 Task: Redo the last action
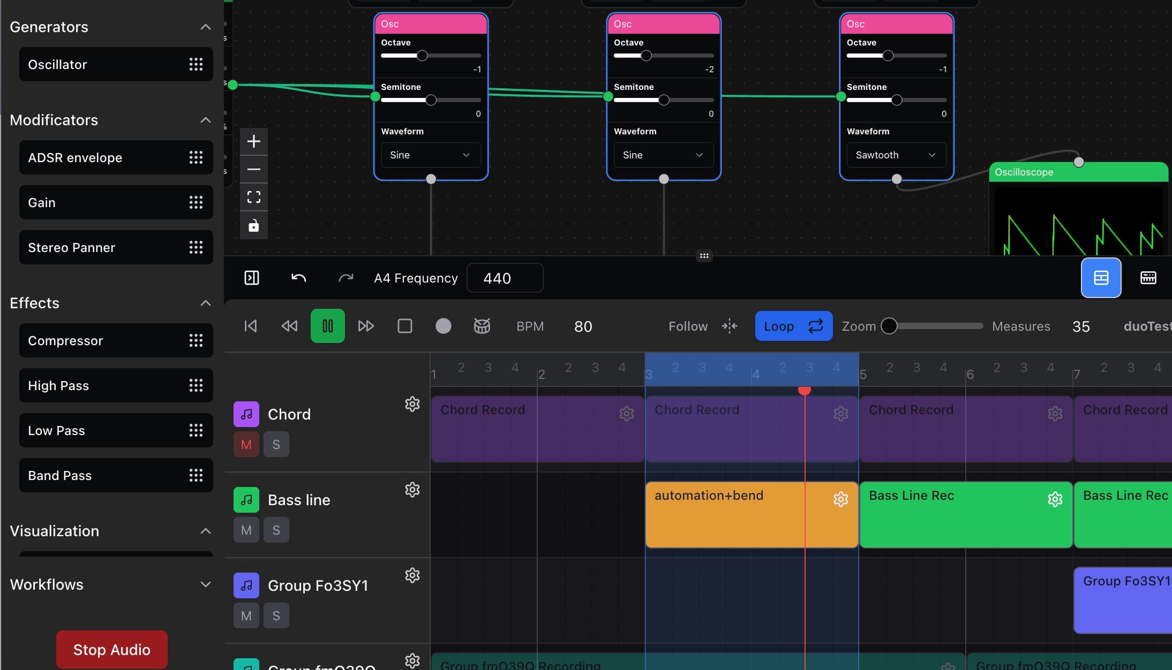[345, 278]
